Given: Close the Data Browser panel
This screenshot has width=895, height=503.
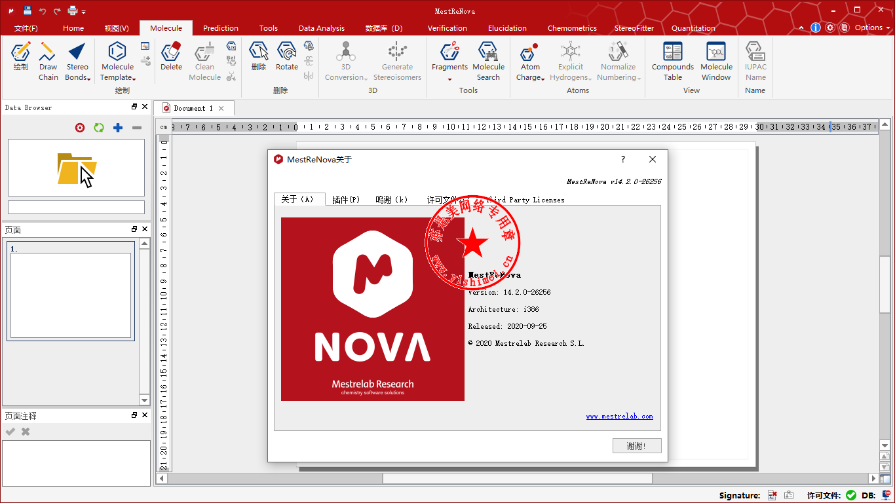Looking at the screenshot, I should 145,107.
